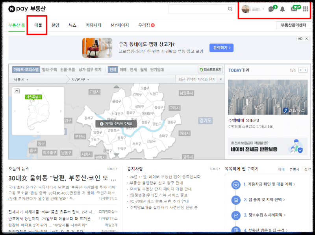Click the 문의하기 ad button
Viewport: 315px width, 235px height.
221,48
